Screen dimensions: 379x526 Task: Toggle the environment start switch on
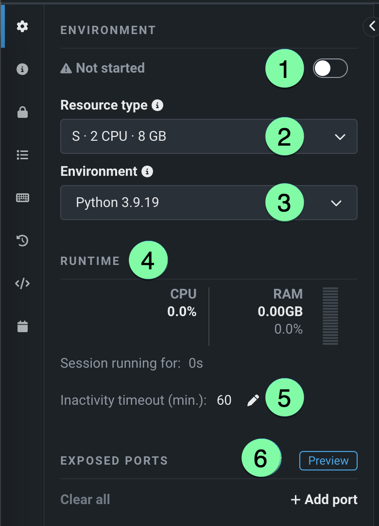[330, 69]
